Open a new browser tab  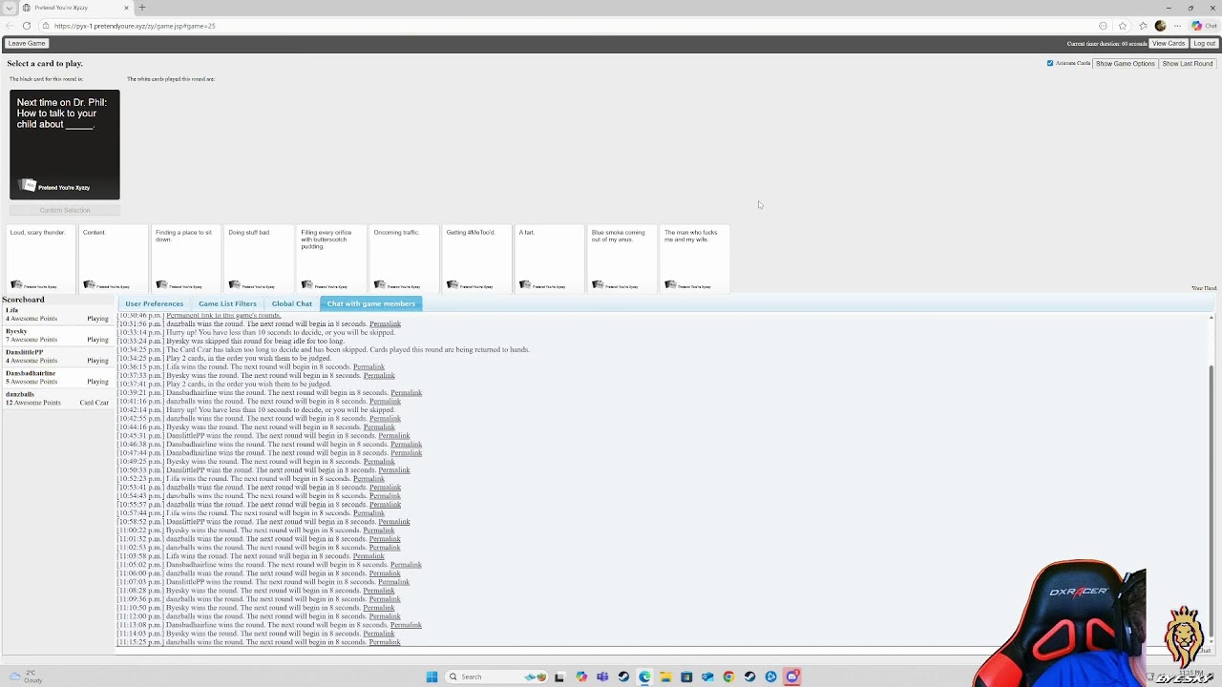pyautogui.click(x=142, y=8)
